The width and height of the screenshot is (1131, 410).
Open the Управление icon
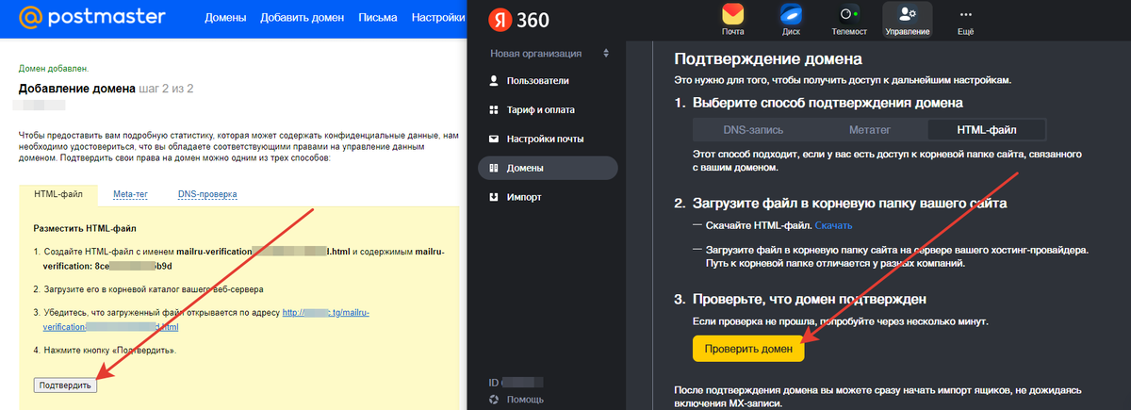coord(907,19)
